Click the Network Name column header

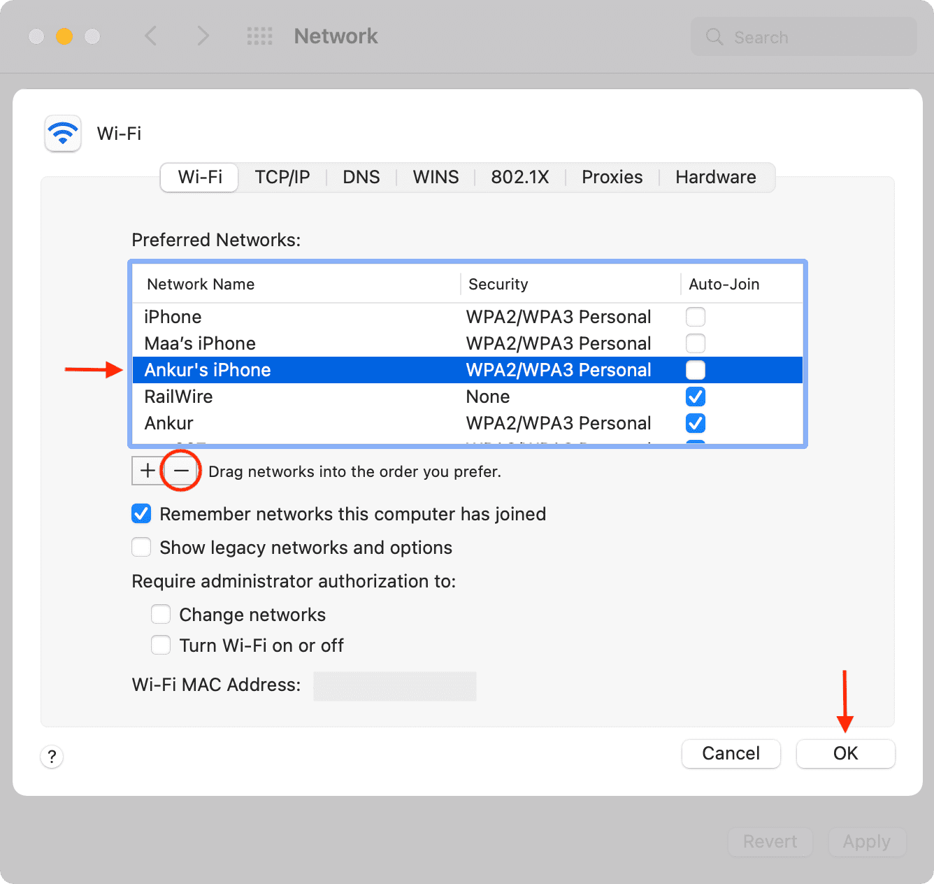[x=296, y=284]
